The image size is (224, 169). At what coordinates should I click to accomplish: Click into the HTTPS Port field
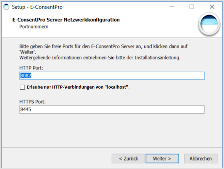(x=112, y=110)
